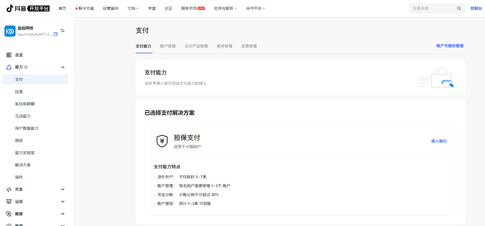Open 商户号授权管理 link
The image size is (485, 226).
[x=450, y=46]
